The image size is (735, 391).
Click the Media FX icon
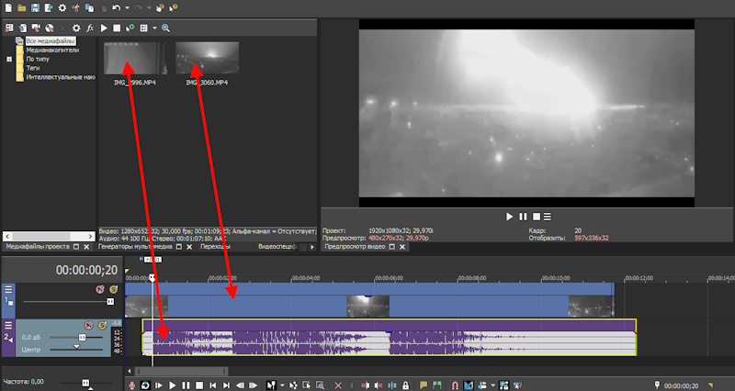point(90,28)
